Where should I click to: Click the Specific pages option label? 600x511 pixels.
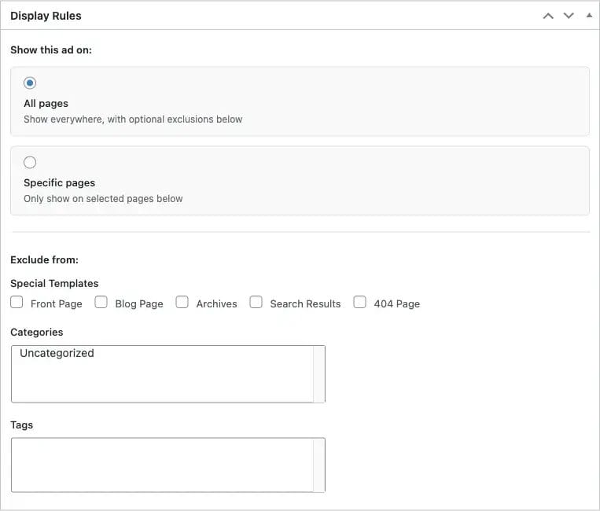coord(59,183)
